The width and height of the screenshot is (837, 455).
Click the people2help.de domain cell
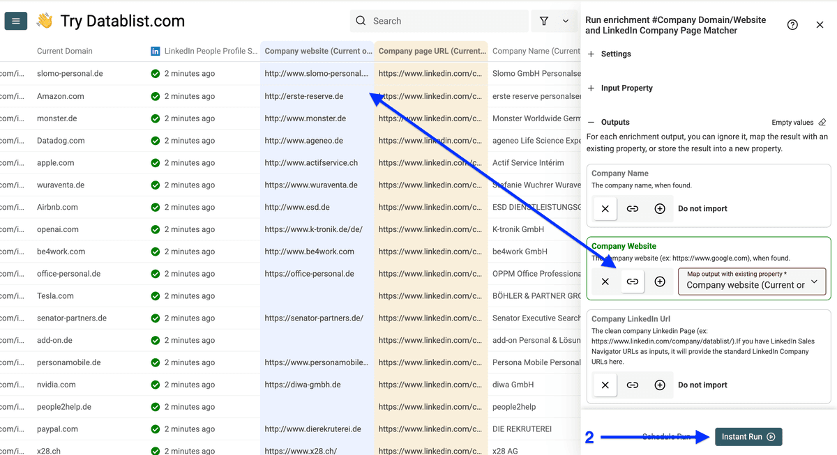(x=64, y=407)
